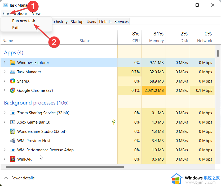Click the Google Chrome icon

(x=13, y=90)
